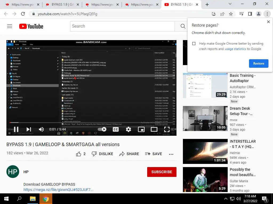Open Guitar Mania video thumbnail
273x204 pixels.
[x=205, y=180]
